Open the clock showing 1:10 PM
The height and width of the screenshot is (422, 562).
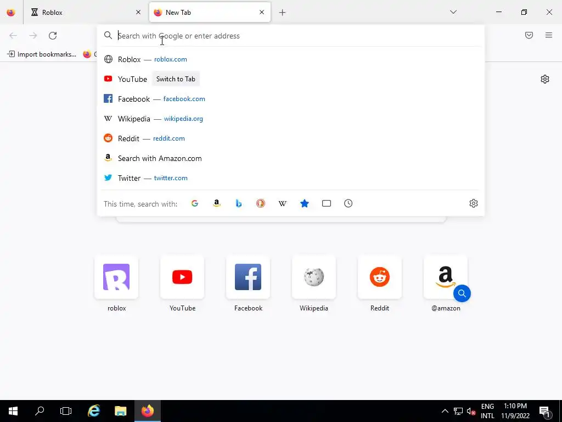515,411
